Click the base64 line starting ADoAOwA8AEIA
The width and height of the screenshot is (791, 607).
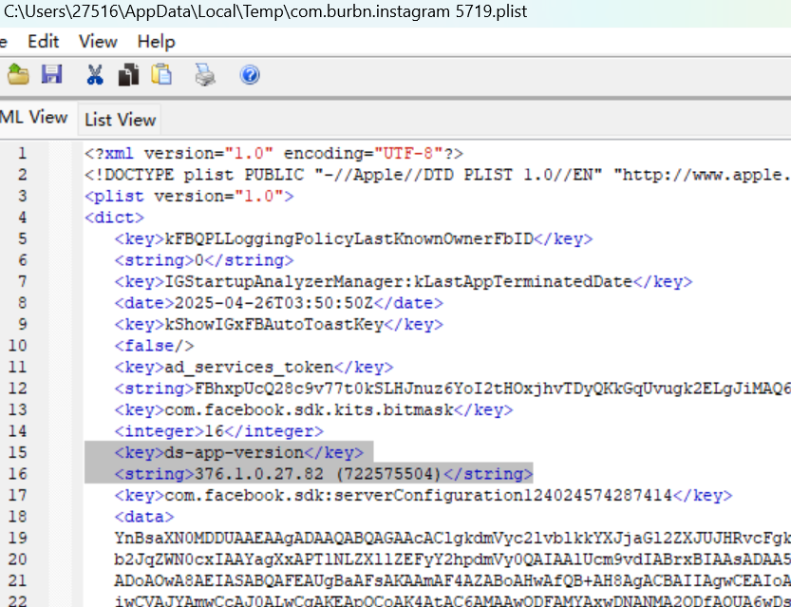click(x=453, y=580)
